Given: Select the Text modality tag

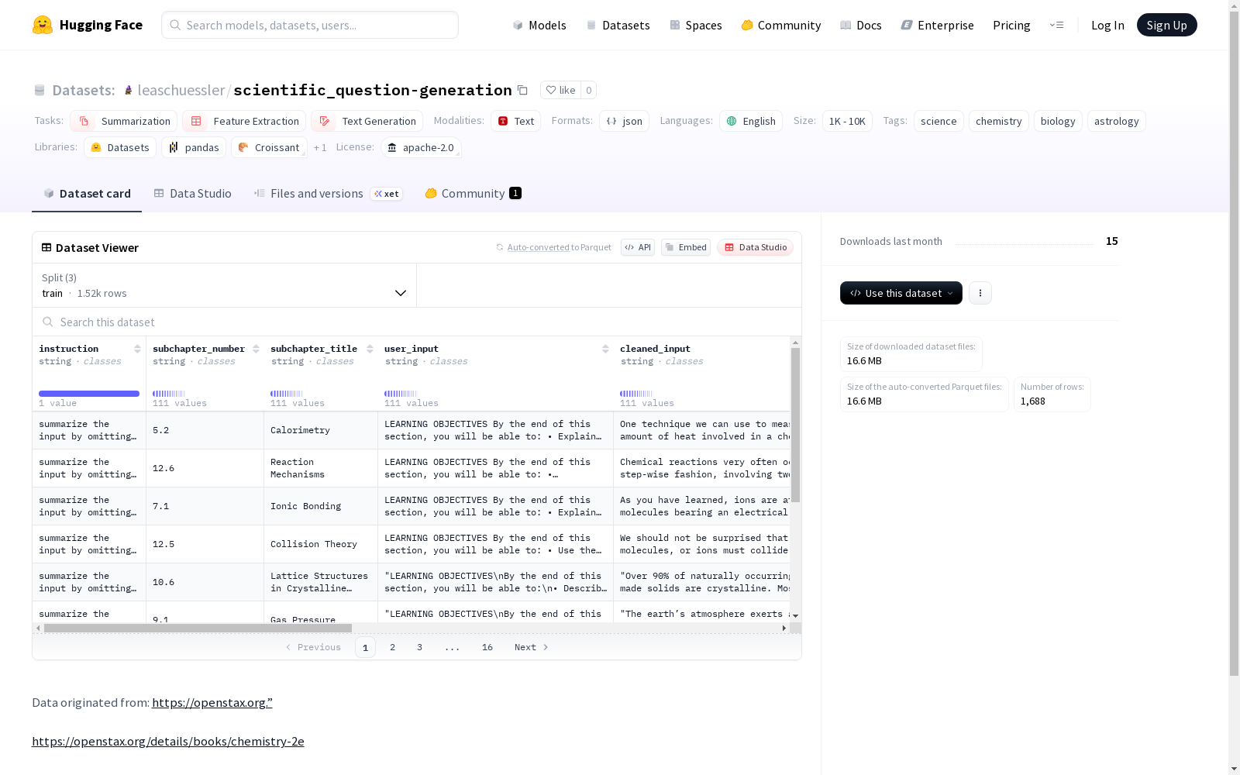Looking at the screenshot, I should (515, 121).
